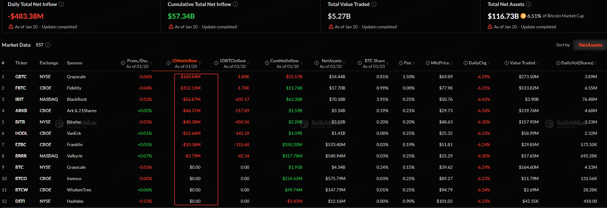Click info icon before 1DBTCInflow column header
The image size is (607, 208).
[x=216, y=63]
